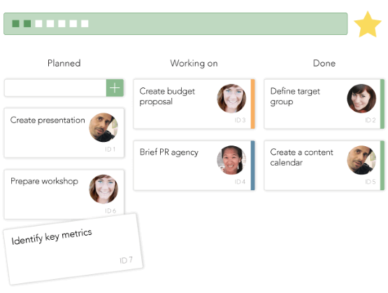Select the Done column header
388x293 pixels.
coord(324,63)
